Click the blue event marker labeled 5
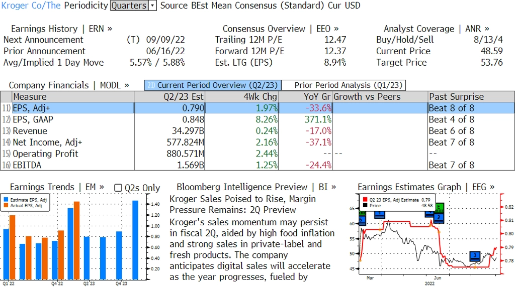 [362, 220]
